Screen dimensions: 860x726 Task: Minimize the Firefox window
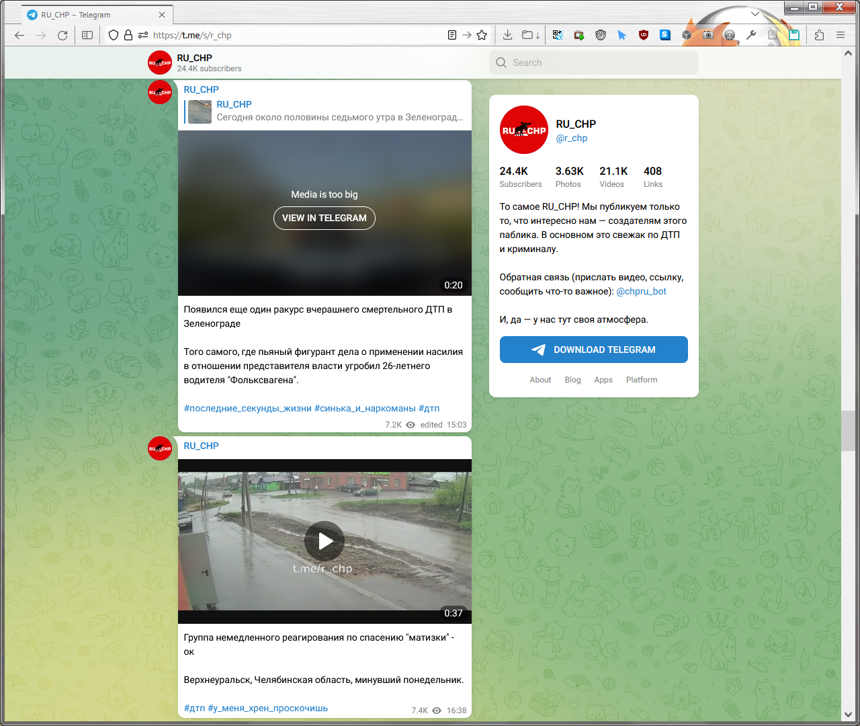click(795, 7)
